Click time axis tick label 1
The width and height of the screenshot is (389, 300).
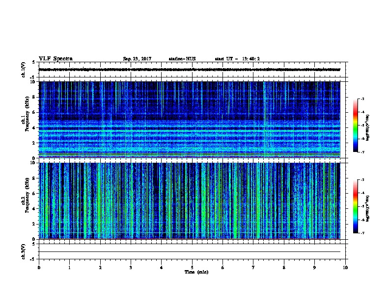click(x=69, y=268)
